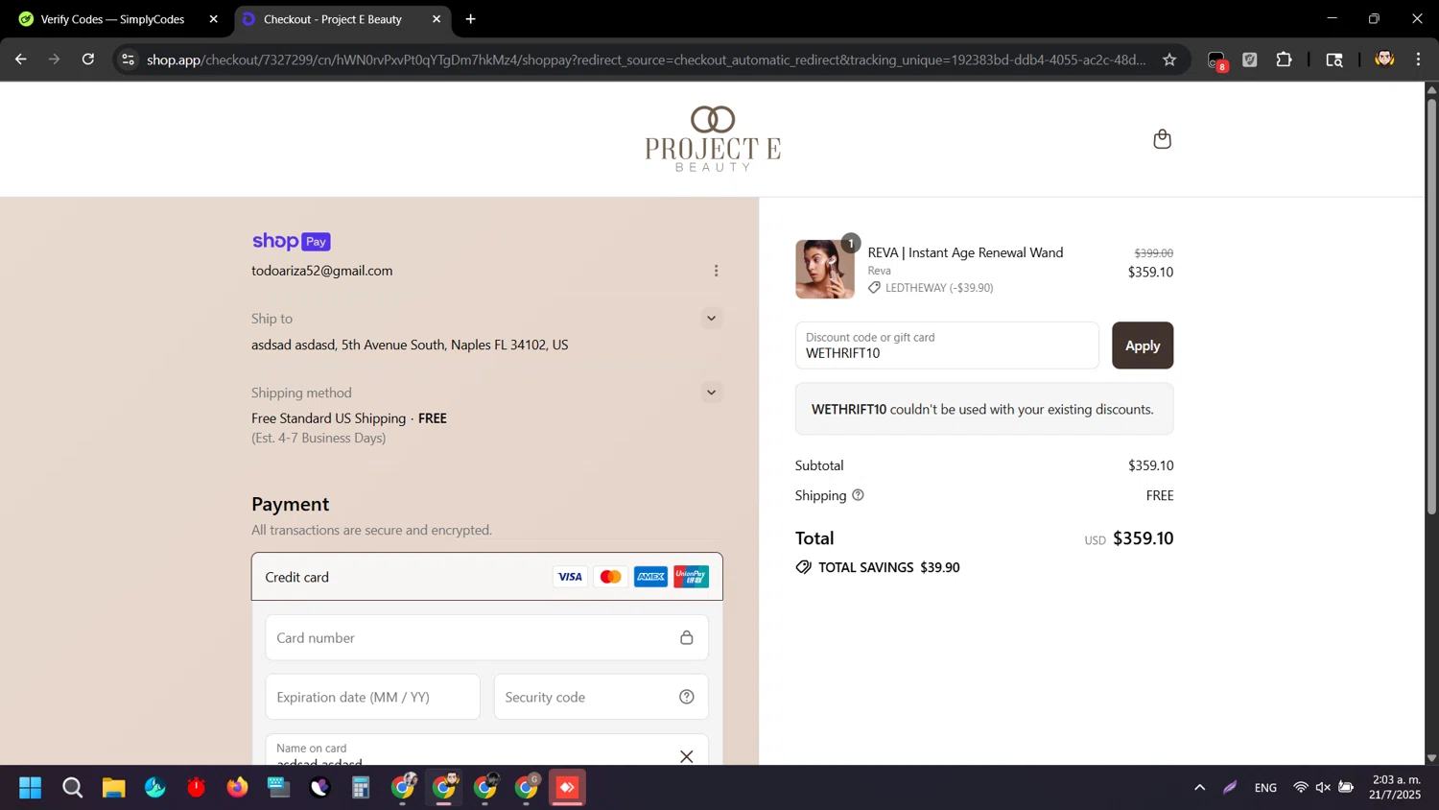Expand the Shipping method chevron
1439x810 pixels.
(x=711, y=392)
